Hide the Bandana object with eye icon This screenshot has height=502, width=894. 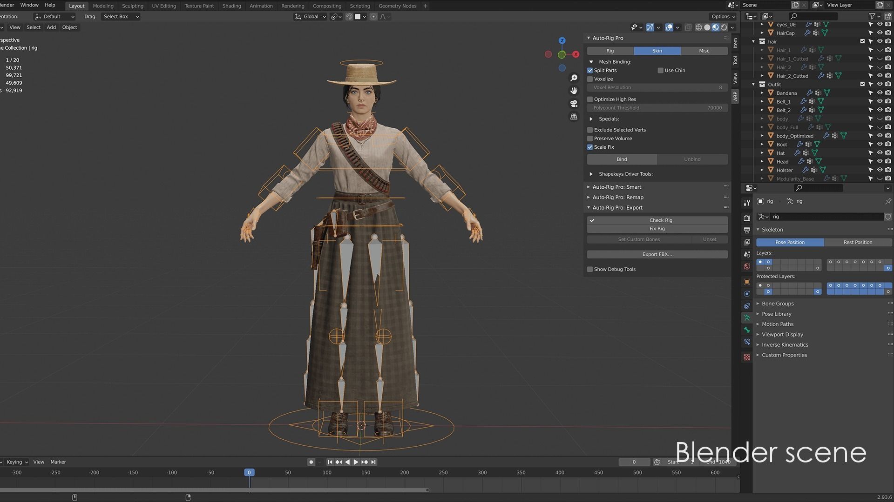[880, 93]
